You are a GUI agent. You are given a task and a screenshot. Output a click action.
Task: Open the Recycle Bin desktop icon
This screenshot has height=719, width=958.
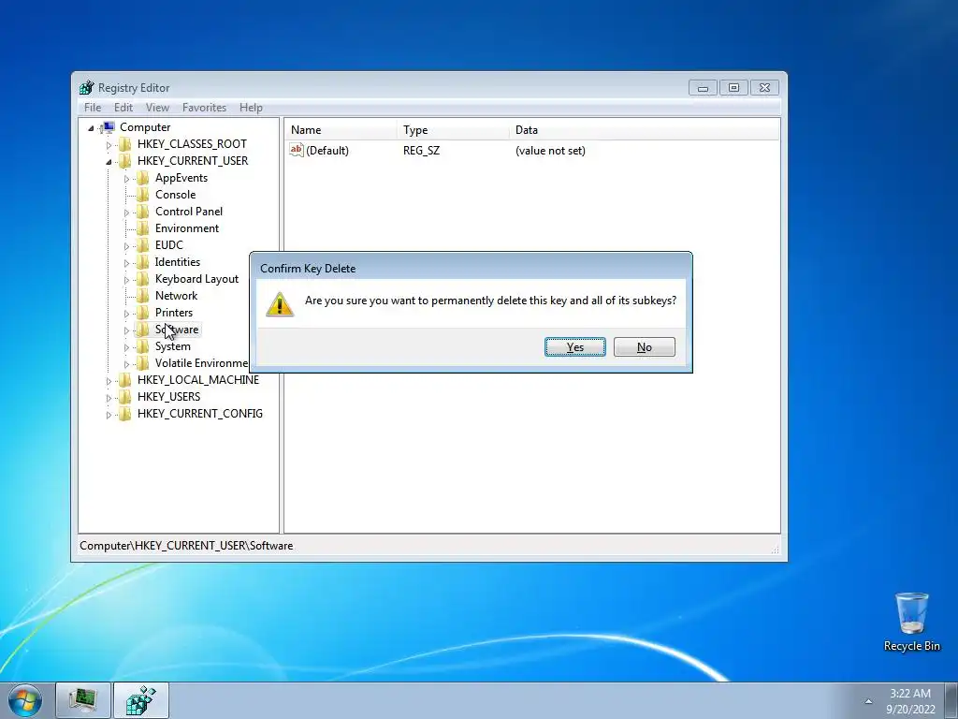[x=911, y=622]
